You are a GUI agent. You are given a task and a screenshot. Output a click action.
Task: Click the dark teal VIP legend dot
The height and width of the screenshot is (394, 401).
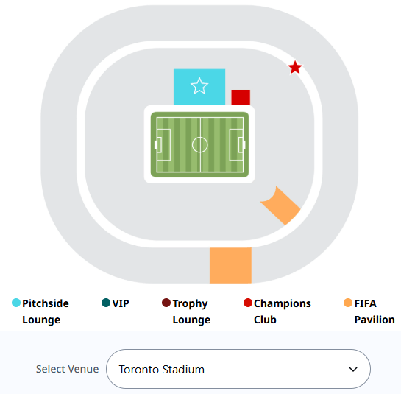click(x=106, y=303)
